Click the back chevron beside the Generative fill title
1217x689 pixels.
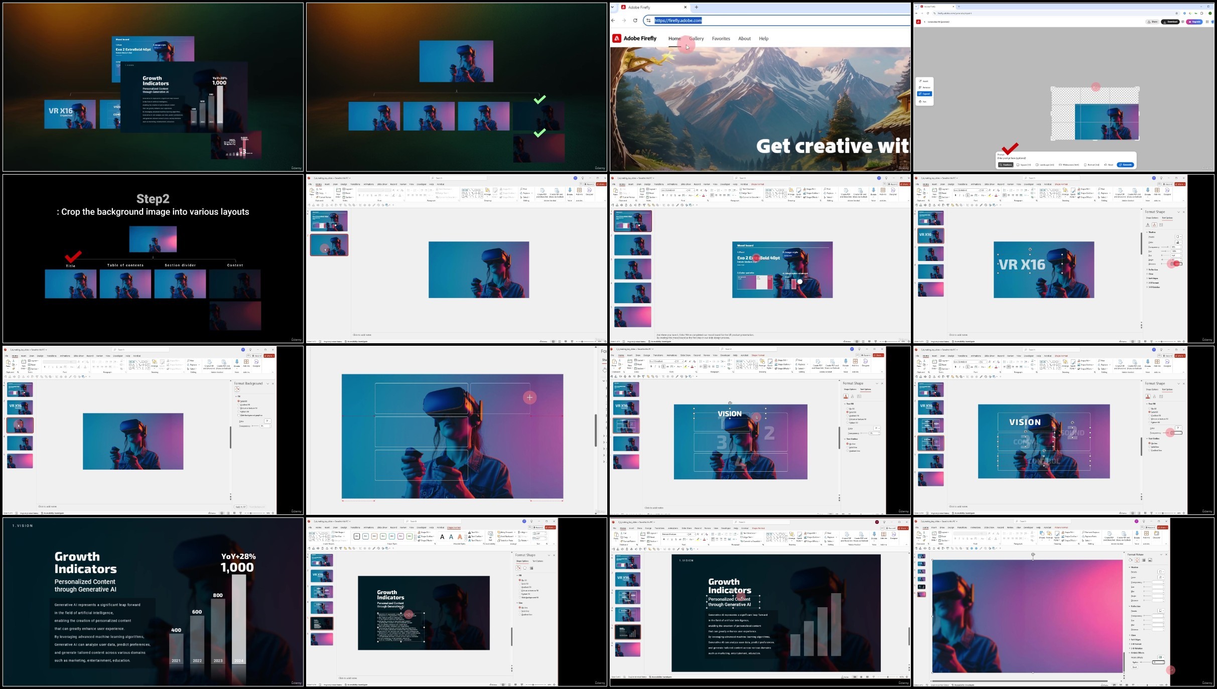925,22
